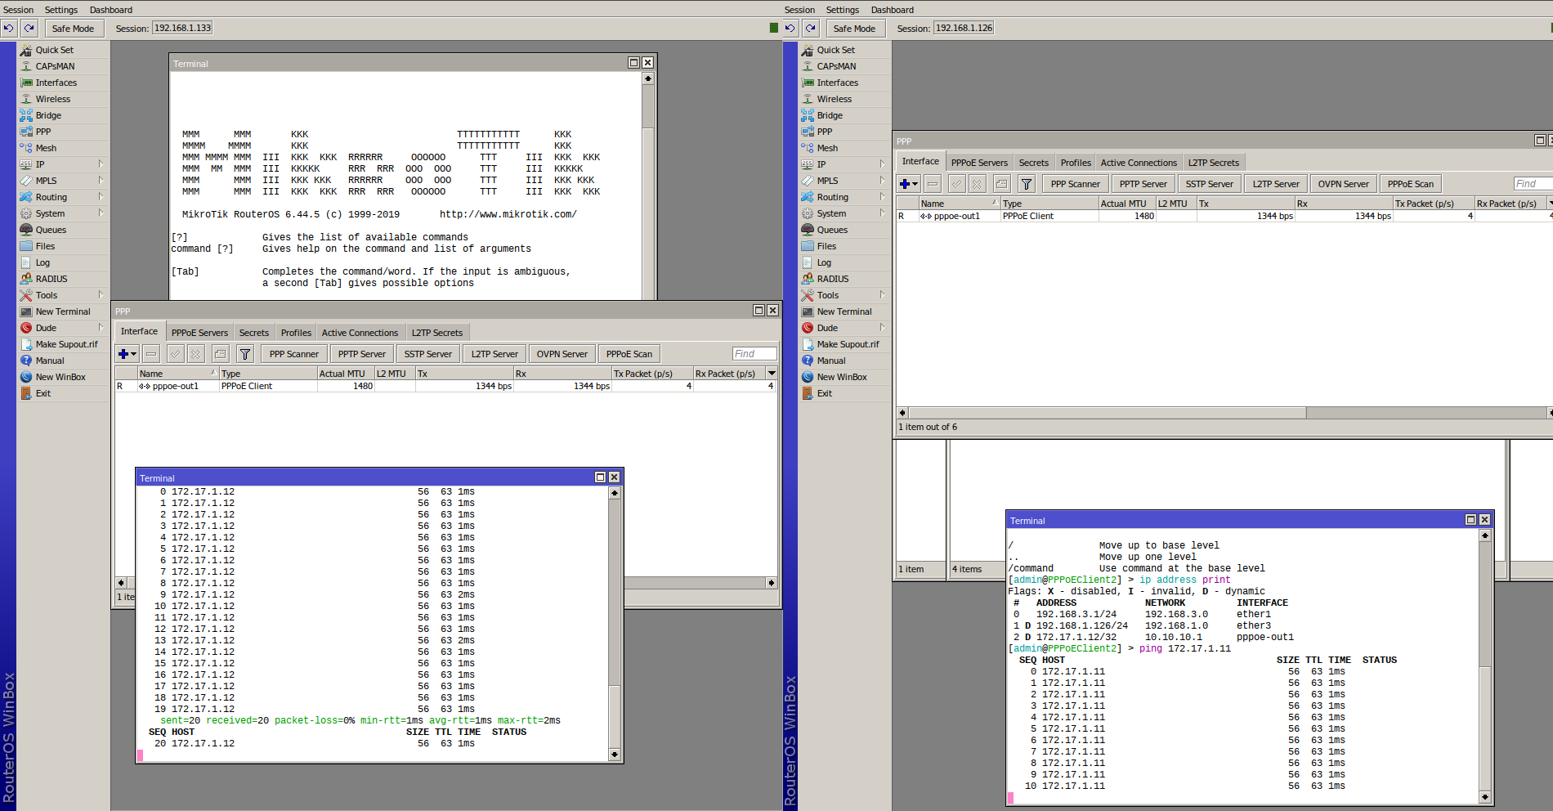This screenshot has height=811, width=1553.
Task: Click enable checkmark icon in left PPP toolbar
Action: tap(175, 354)
